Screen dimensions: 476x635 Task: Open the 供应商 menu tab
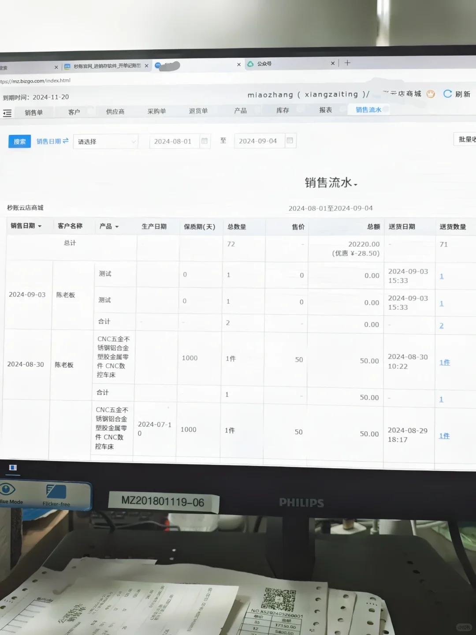pos(115,112)
